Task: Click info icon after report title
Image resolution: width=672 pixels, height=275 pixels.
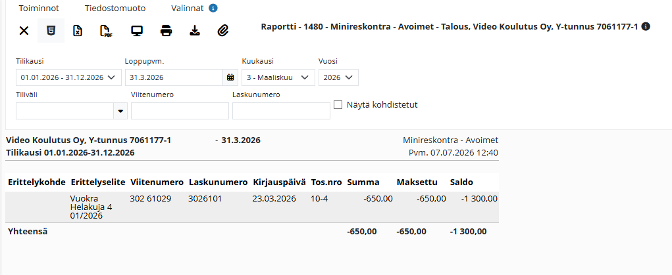Action: click(x=646, y=26)
